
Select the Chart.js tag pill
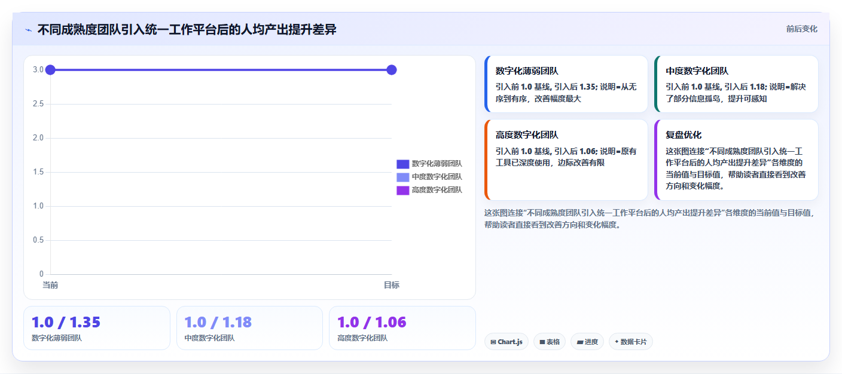[506, 342]
